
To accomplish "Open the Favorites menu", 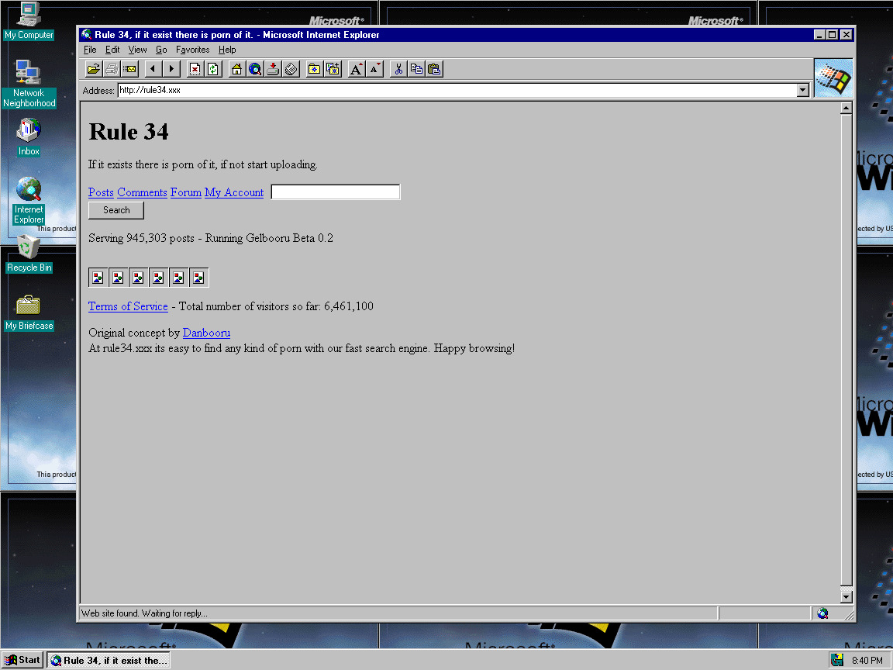I will 192,50.
